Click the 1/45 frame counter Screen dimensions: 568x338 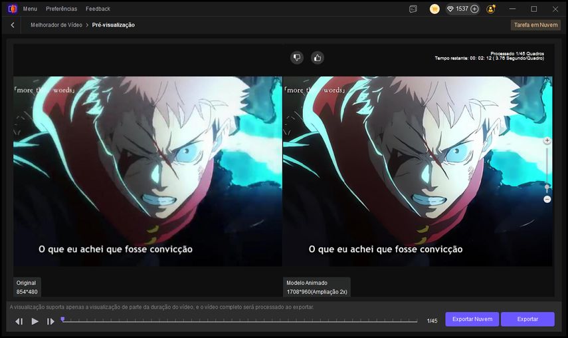tap(432, 321)
